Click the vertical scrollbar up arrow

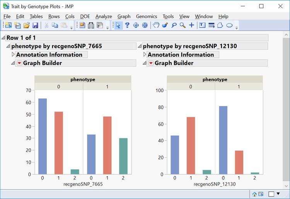[286, 35]
